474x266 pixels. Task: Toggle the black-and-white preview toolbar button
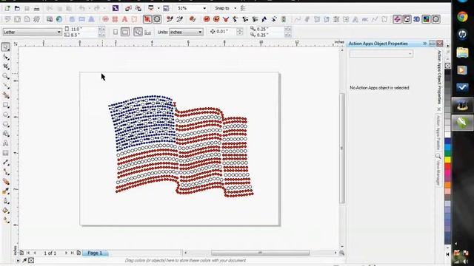pos(407,19)
